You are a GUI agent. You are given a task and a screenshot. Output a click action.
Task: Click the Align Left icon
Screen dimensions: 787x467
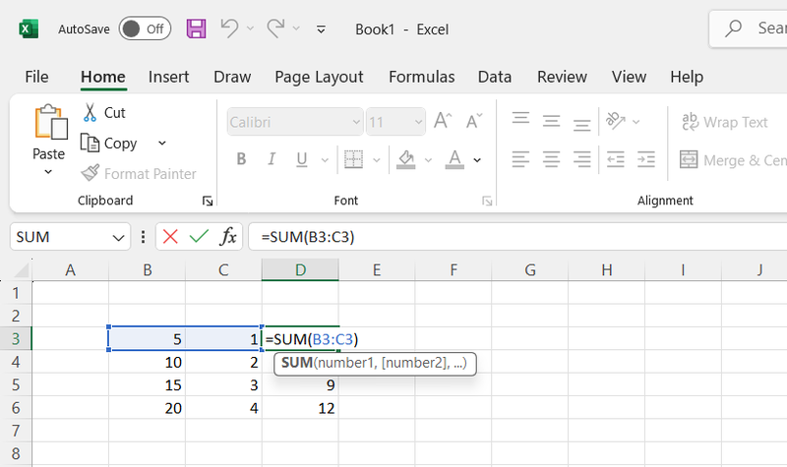coord(521,159)
